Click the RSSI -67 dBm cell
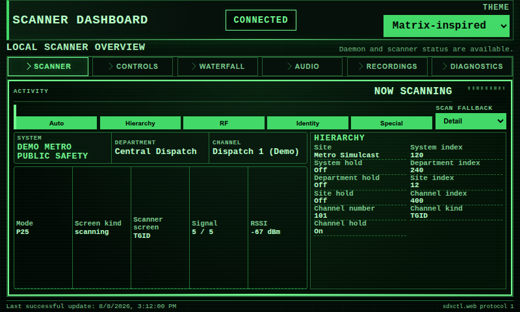The height and width of the screenshot is (312, 520). pyautogui.click(x=278, y=227)
